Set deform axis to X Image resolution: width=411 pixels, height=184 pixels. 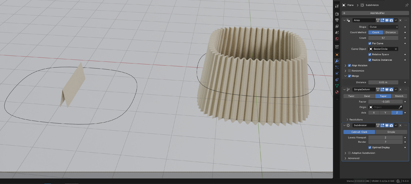pyautogui.click(x=374, y=113)
